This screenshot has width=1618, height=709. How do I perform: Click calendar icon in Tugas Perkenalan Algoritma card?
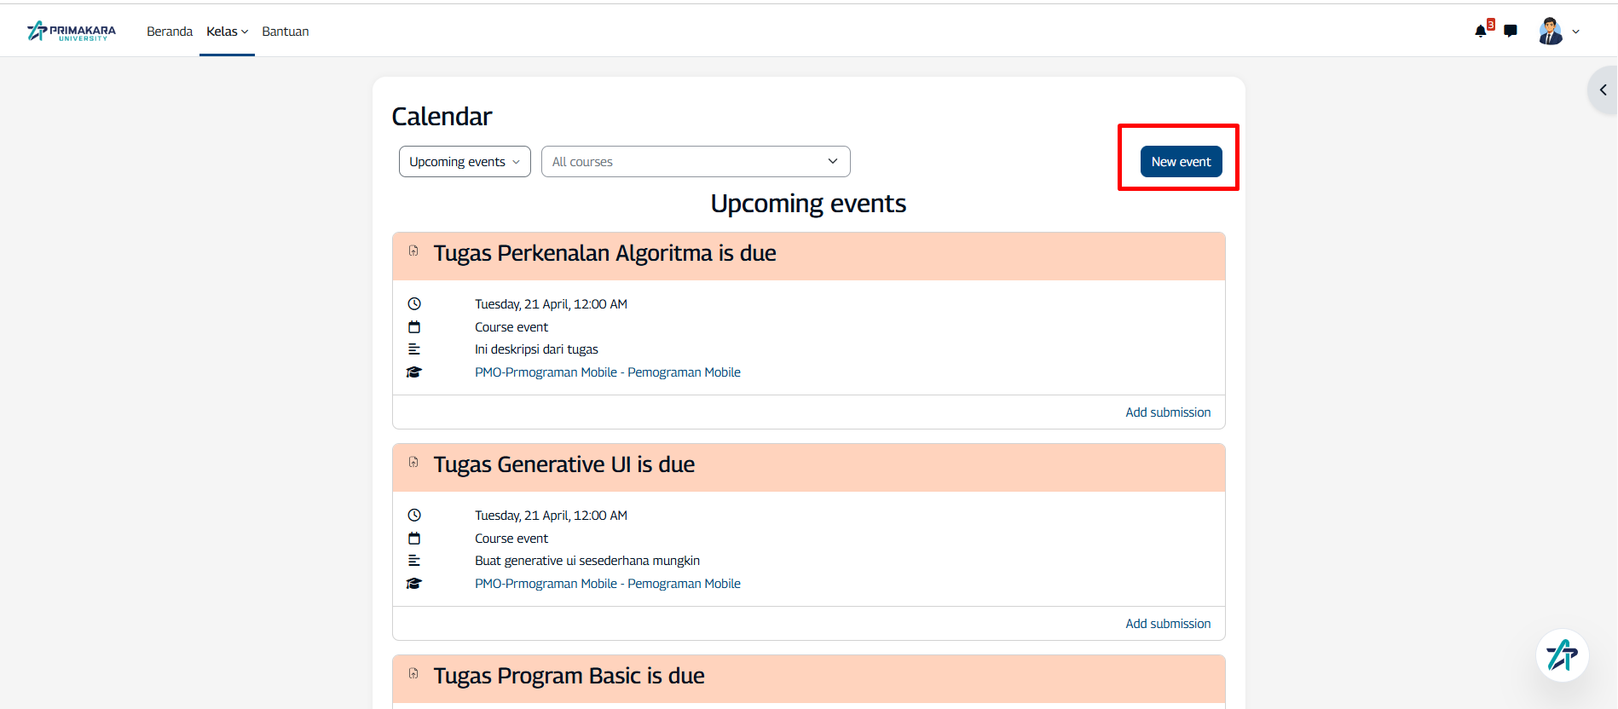[x=414, y=326]
